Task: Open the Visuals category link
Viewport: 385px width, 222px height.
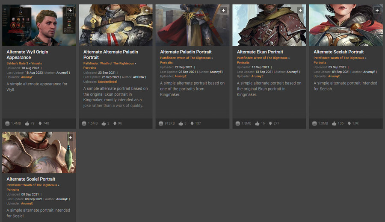Action: pyautogui.click(x=37, y=63)
